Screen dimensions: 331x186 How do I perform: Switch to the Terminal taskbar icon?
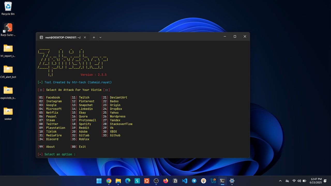[x=222, y=181]
